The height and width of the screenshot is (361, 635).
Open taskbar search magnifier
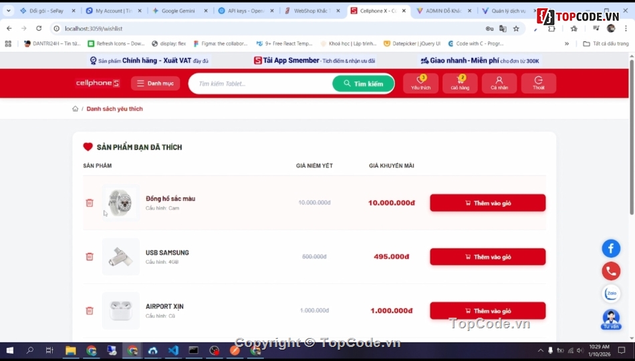click(30, 350)
